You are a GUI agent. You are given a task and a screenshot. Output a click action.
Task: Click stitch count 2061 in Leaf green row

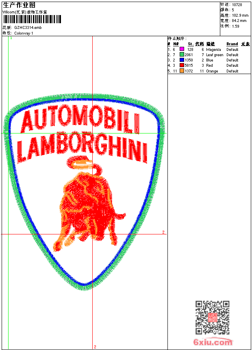[x=189, y=55]
